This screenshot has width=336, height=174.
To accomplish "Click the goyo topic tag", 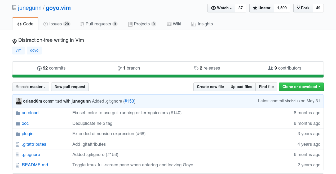I will click(34, 50).
